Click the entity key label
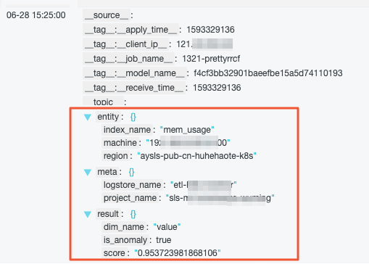Image resolution: width=369 pixels, height=264 pixels. tap(108, 117)
